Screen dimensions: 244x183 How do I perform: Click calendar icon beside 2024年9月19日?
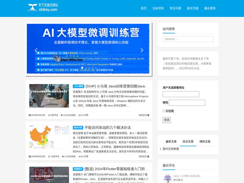click(30, 157)
